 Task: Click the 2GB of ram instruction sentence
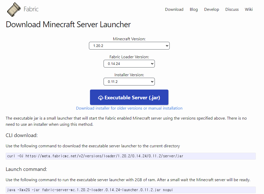[x=128, y=180]
